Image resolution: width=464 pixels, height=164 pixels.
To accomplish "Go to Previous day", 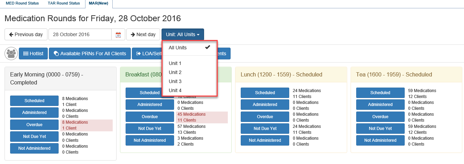I will point(26,34).
